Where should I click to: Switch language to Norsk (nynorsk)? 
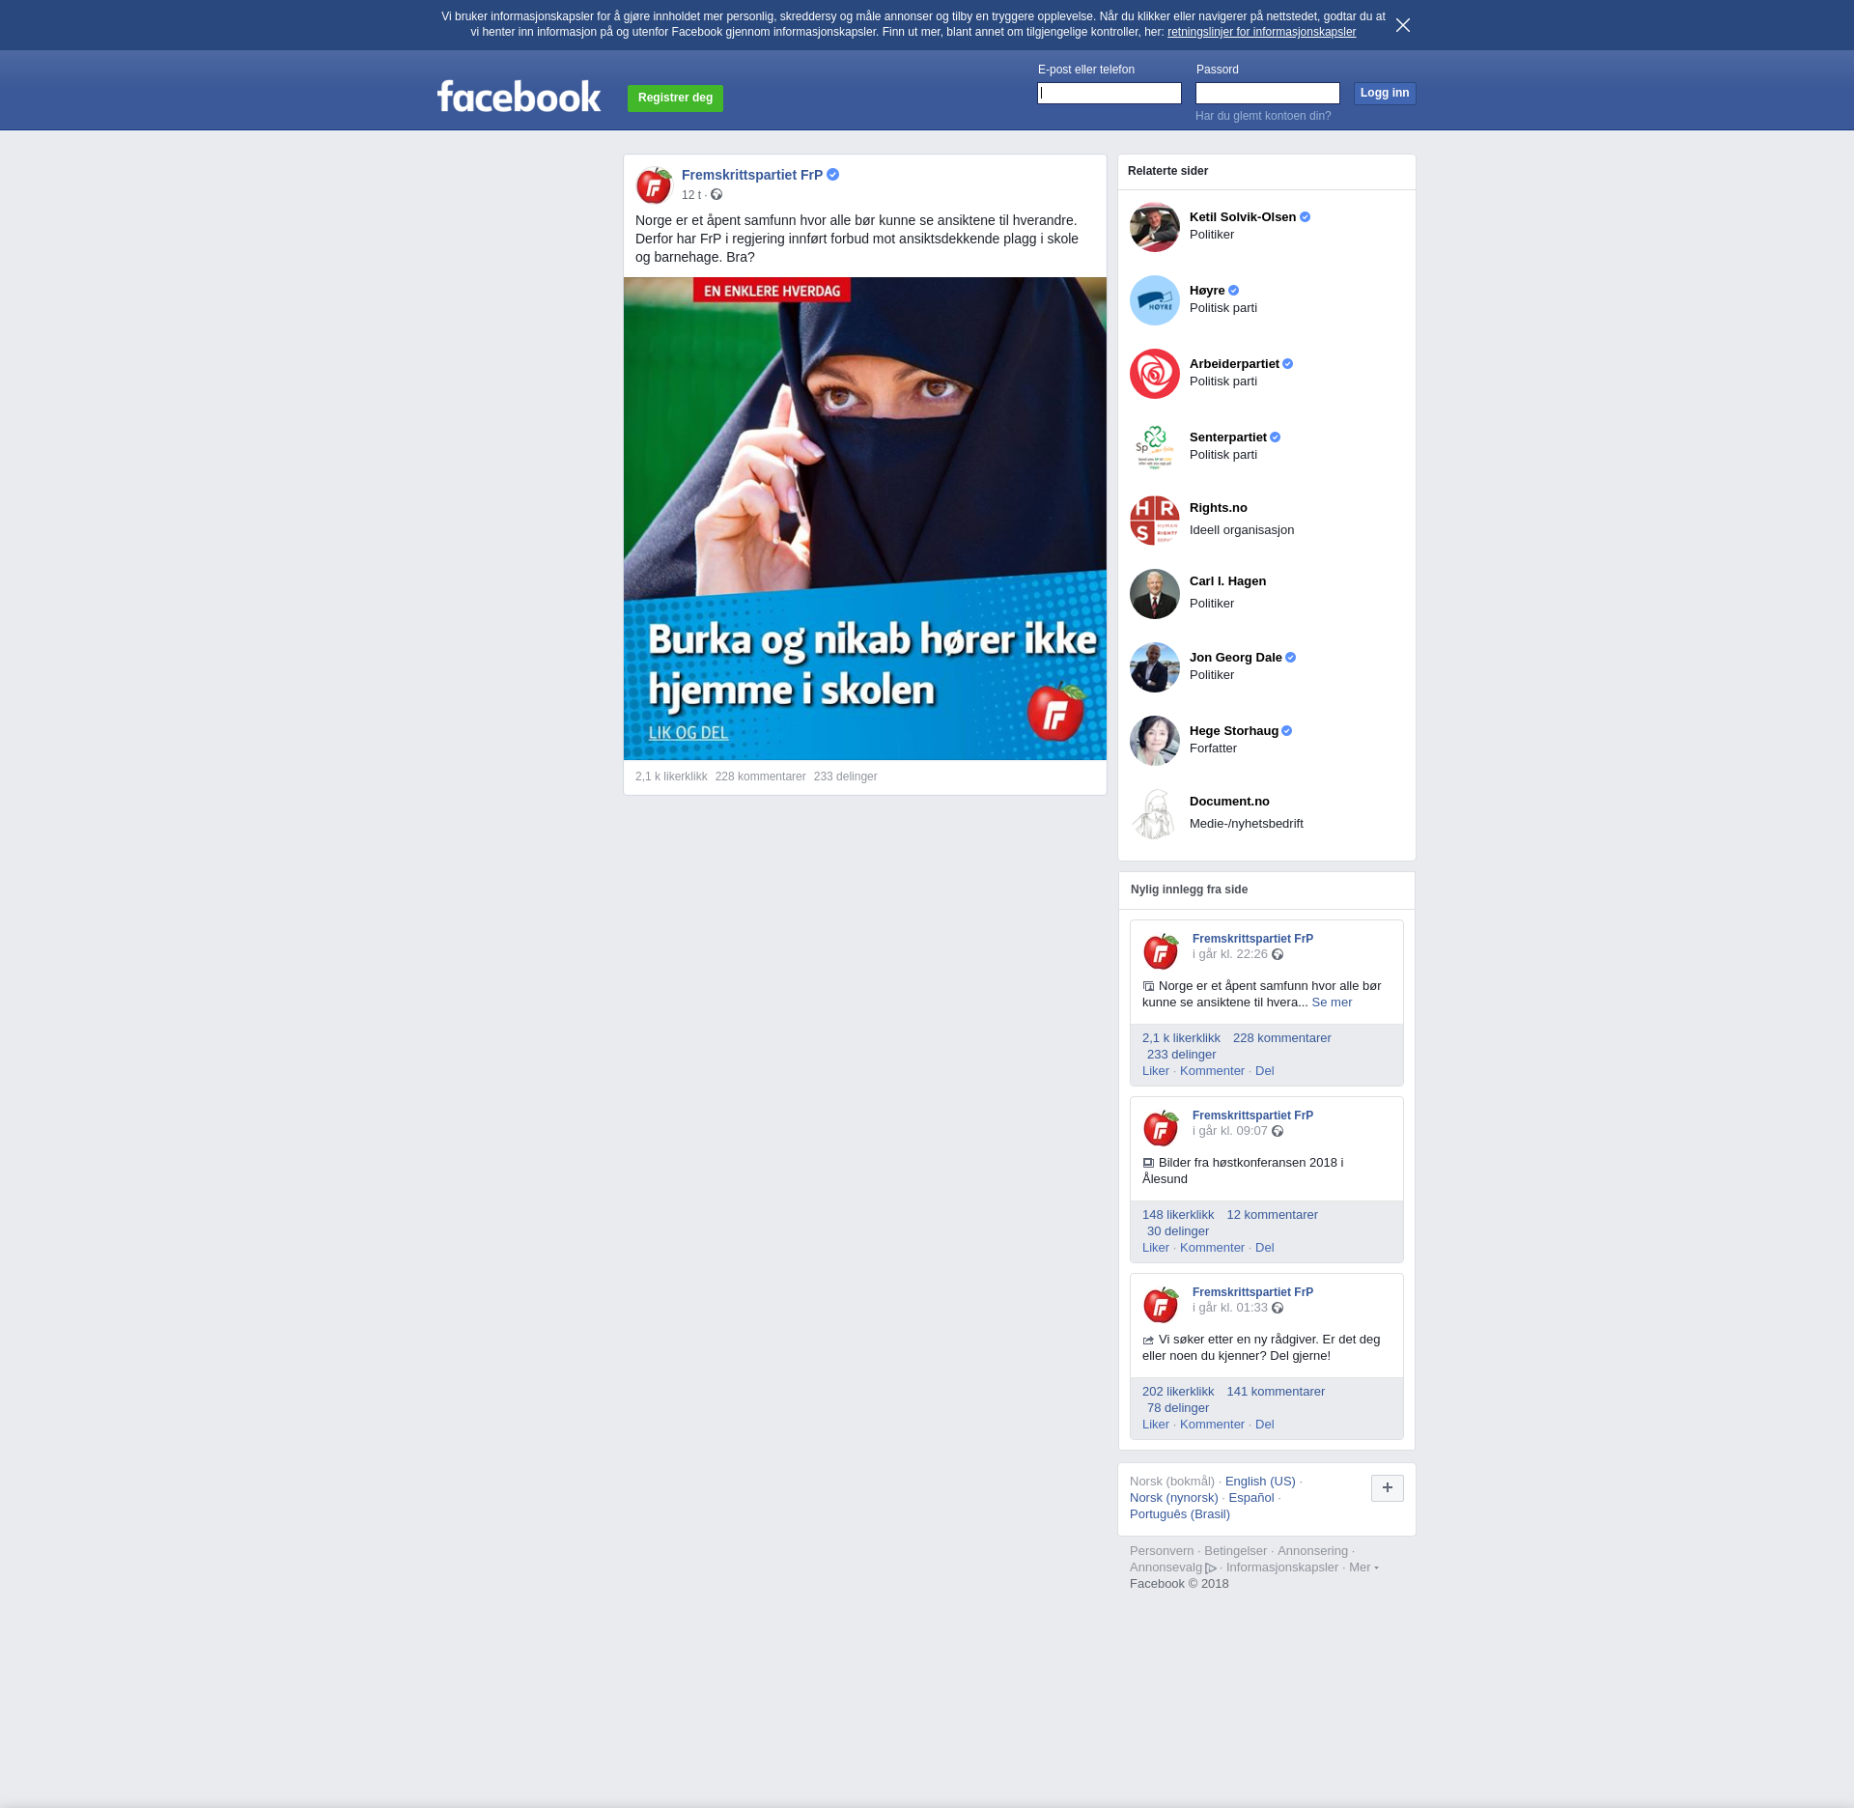tap(1174, 1498)
